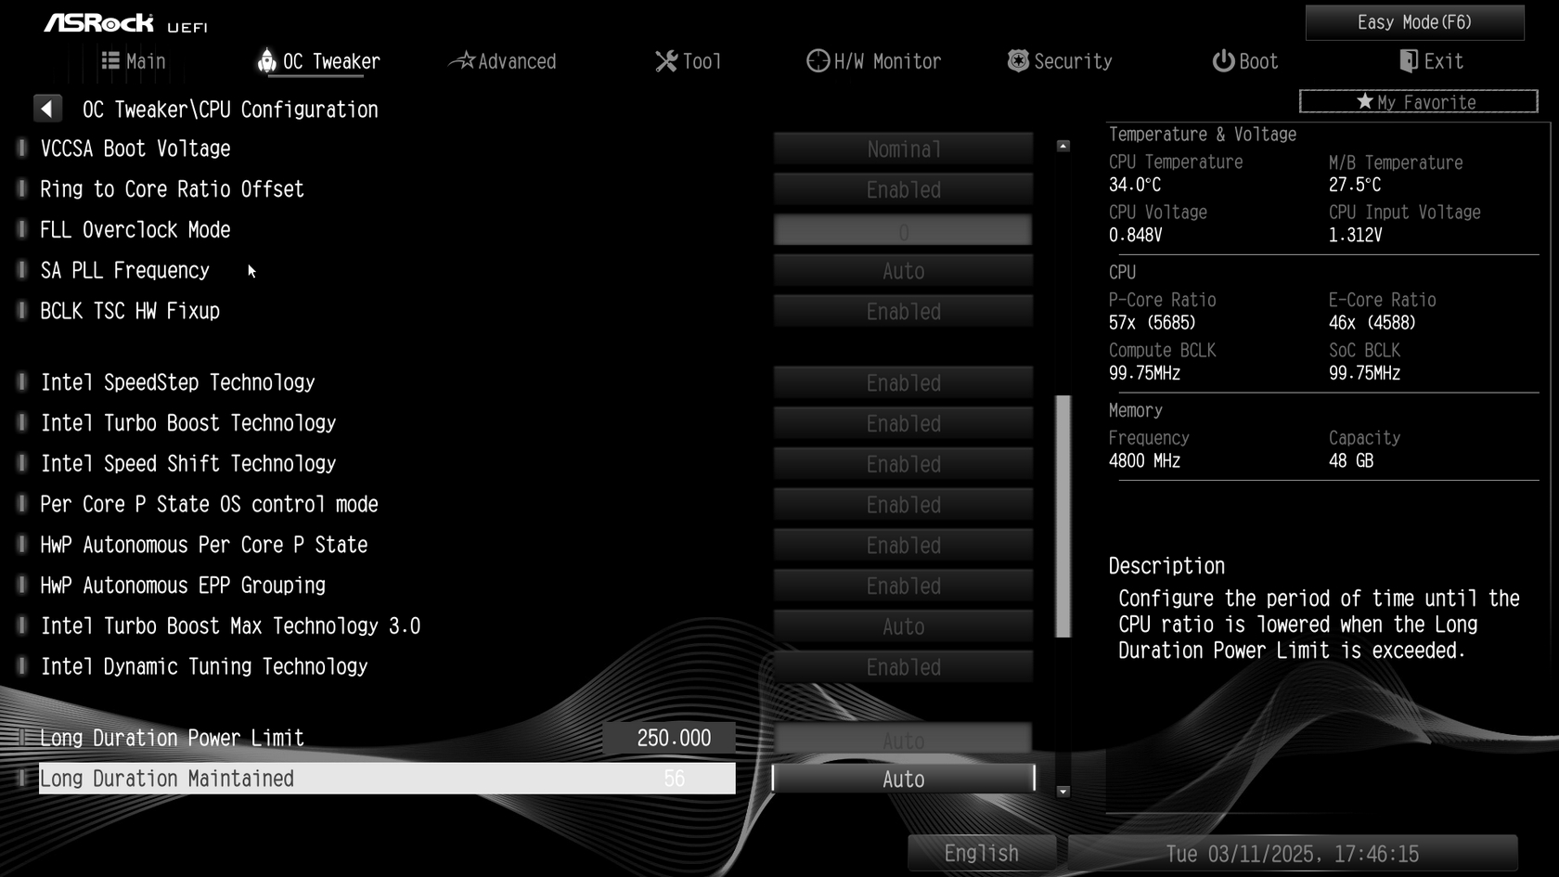Open SA PLL Frequency Auto dropdown
This screenshot has height=877, width=1559.
(x=903, y=271)
